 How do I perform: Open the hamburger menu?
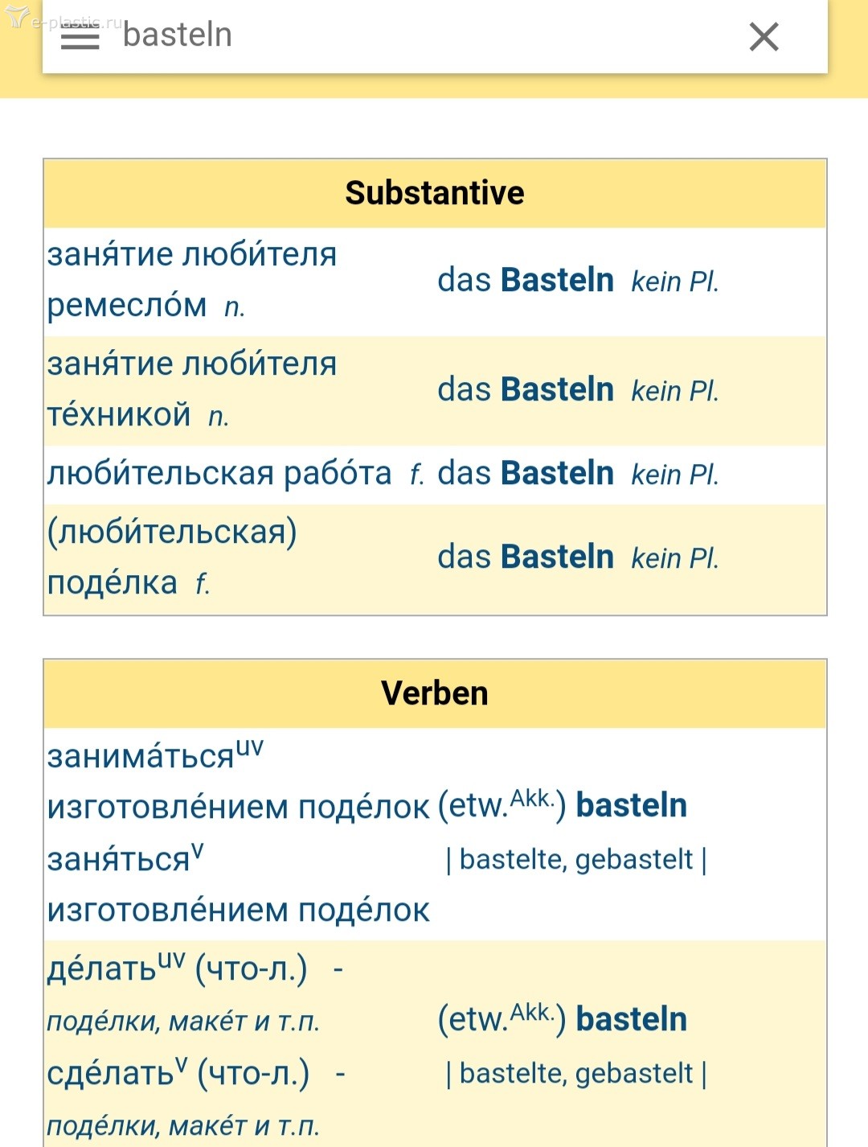[x=80, y=38]
